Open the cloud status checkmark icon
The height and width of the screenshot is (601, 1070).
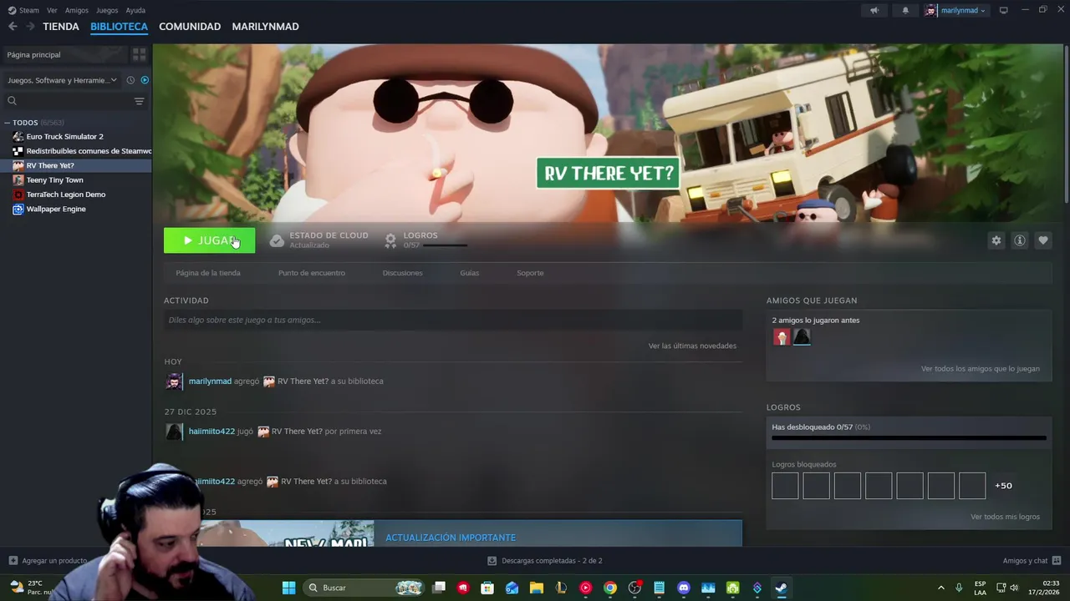(277, 240)
